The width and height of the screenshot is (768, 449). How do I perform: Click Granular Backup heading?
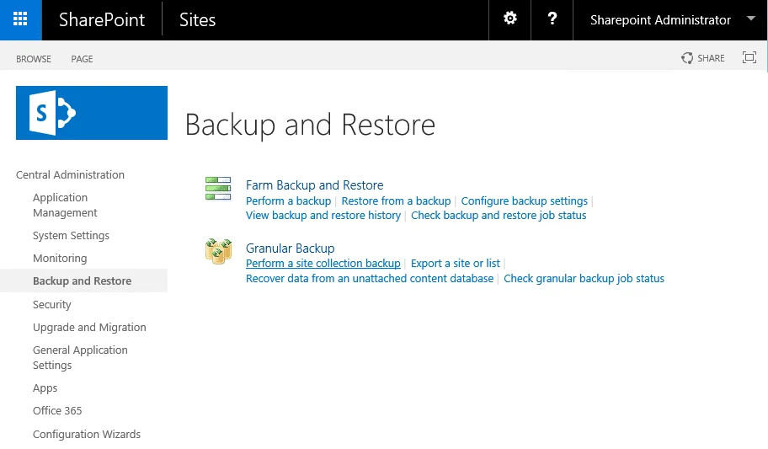(x=290, y=249)
